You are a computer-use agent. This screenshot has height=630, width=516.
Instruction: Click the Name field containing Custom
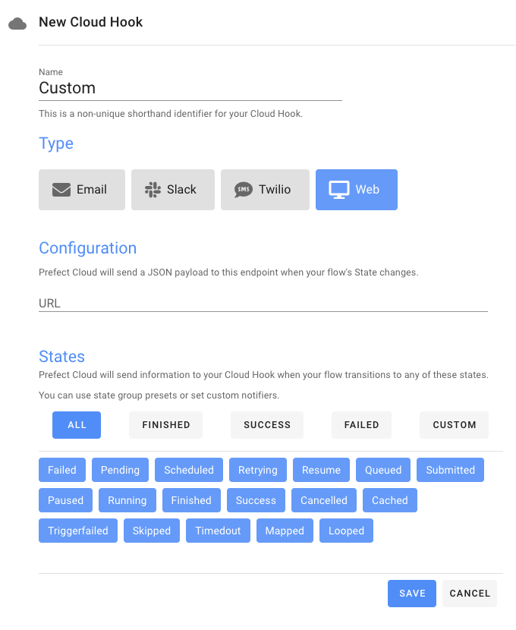pos(190,88)
